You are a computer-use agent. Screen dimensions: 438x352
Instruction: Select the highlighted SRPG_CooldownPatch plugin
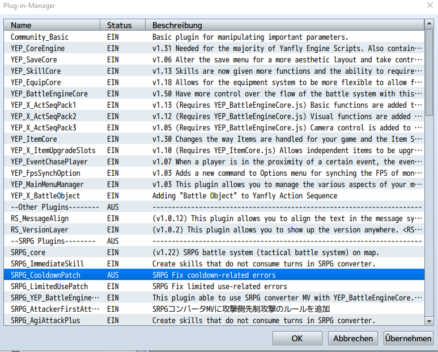(214, 275)
